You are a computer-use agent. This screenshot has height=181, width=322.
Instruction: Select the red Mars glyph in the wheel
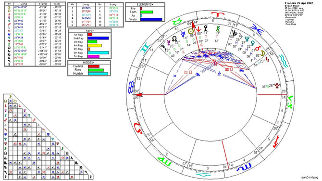pyautogui.click(x=258, y=49)
